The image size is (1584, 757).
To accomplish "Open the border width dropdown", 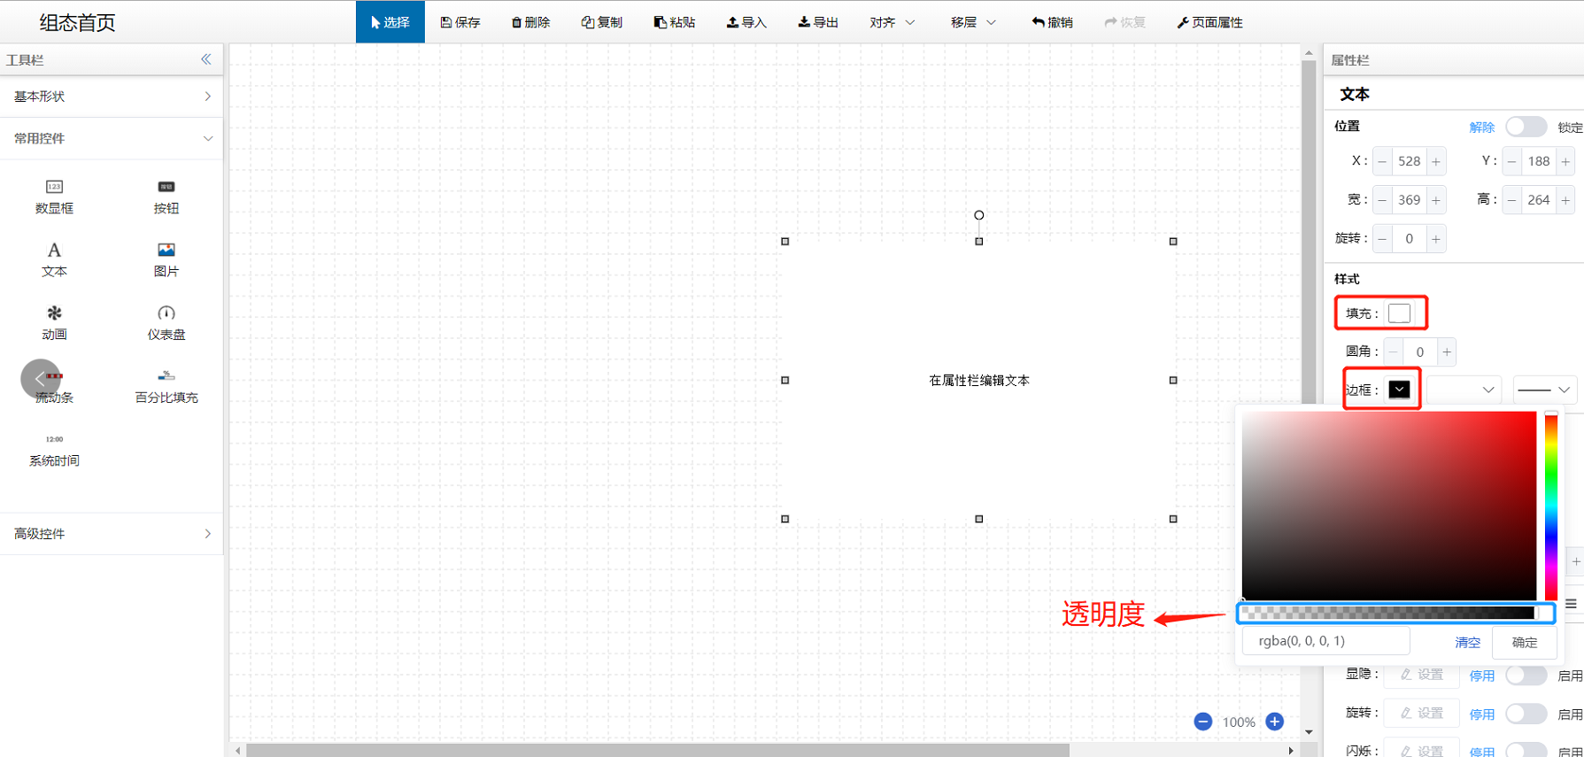I will point(1464,390).
